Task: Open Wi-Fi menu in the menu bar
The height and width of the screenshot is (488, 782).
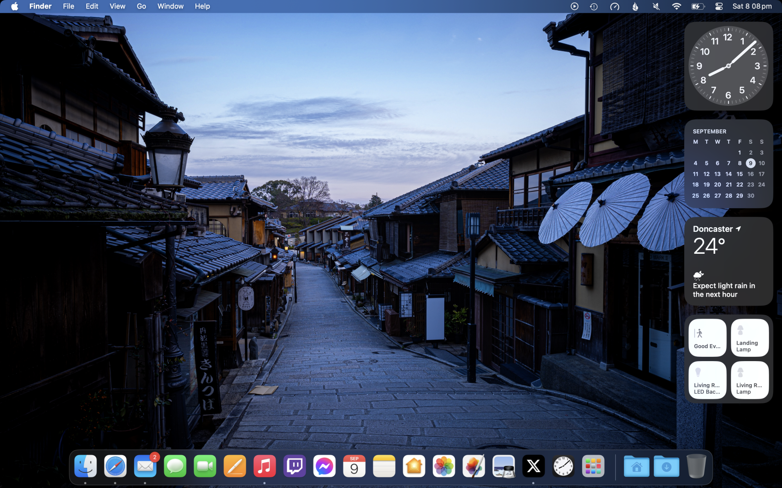Action: tap(676, 6)
